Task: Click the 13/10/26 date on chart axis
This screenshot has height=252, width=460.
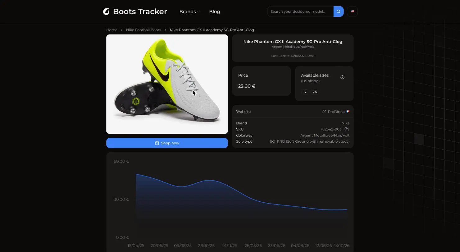Action: 342,245
